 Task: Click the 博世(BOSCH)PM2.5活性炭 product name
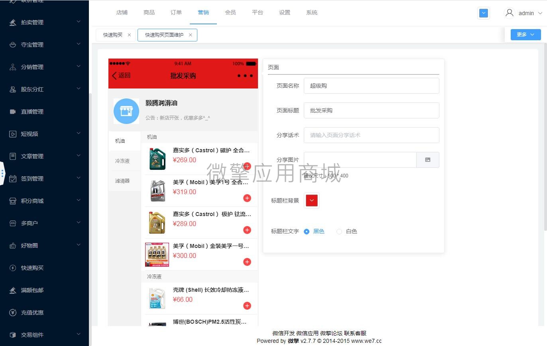coord(210,322)
